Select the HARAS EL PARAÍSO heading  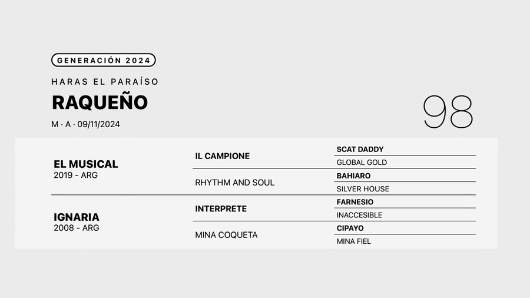click(x=105, y=82)
